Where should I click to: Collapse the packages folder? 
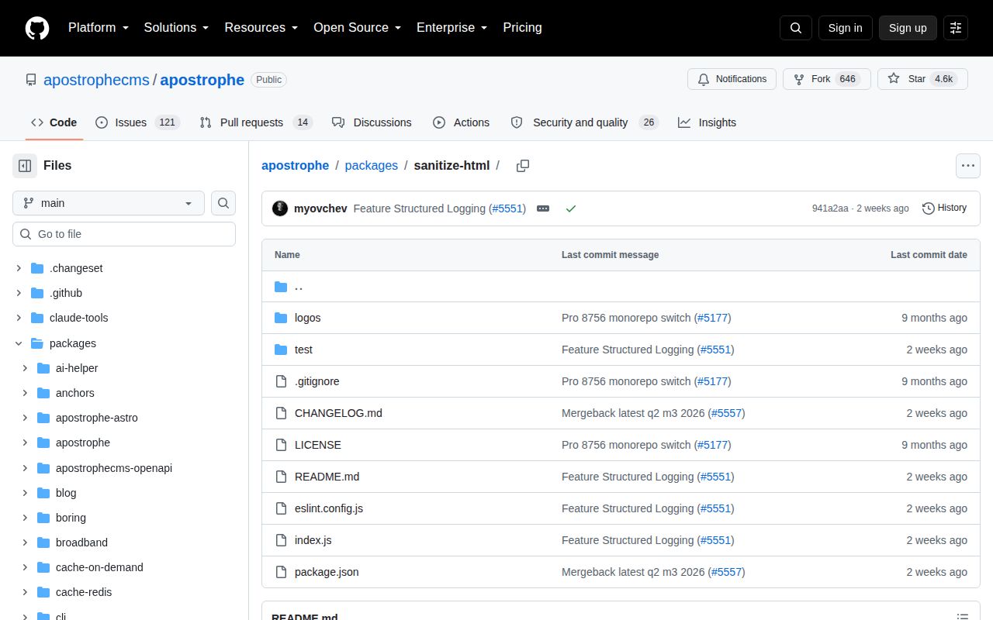[x=19, y=343]
